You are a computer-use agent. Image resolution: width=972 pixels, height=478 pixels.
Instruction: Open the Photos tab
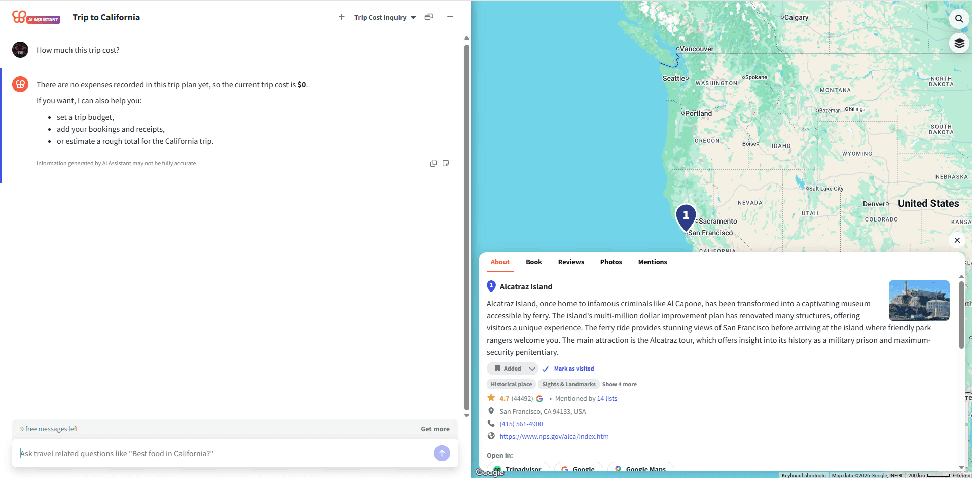tap(611, 262)
